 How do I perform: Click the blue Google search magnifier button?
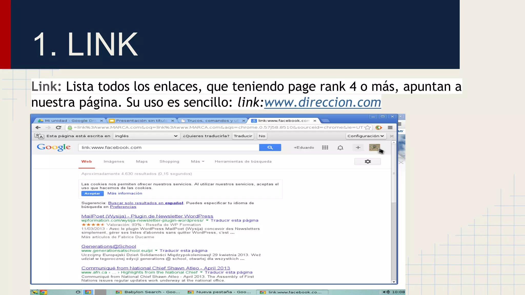point(270,147)
